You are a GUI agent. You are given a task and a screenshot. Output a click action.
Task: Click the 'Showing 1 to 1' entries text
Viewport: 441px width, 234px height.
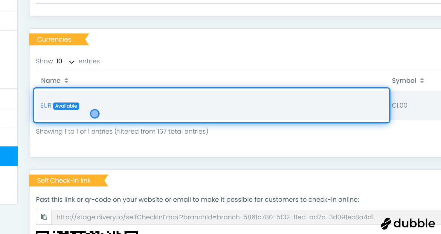pyautogui.click(x=122, y=131)
